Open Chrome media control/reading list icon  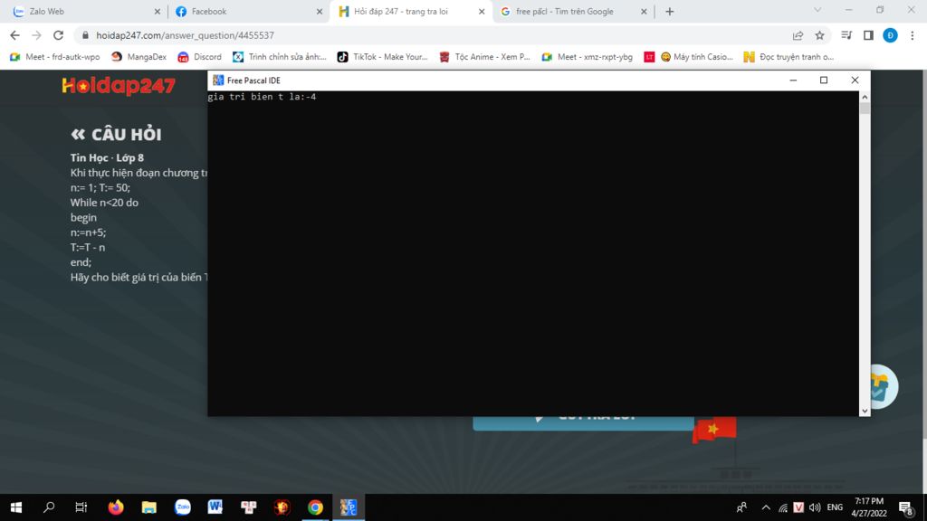[846, 35]
